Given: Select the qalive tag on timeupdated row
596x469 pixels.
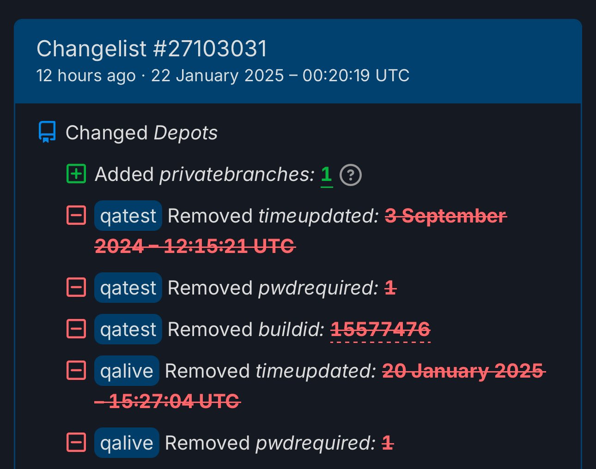Looking at the screenshot, I should pos(127,371).
